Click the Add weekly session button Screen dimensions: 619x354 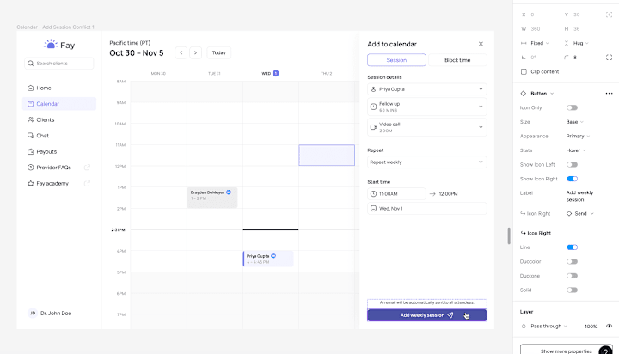tap(427, 315)
